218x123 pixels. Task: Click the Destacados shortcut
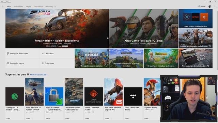(x=57, y=53)
